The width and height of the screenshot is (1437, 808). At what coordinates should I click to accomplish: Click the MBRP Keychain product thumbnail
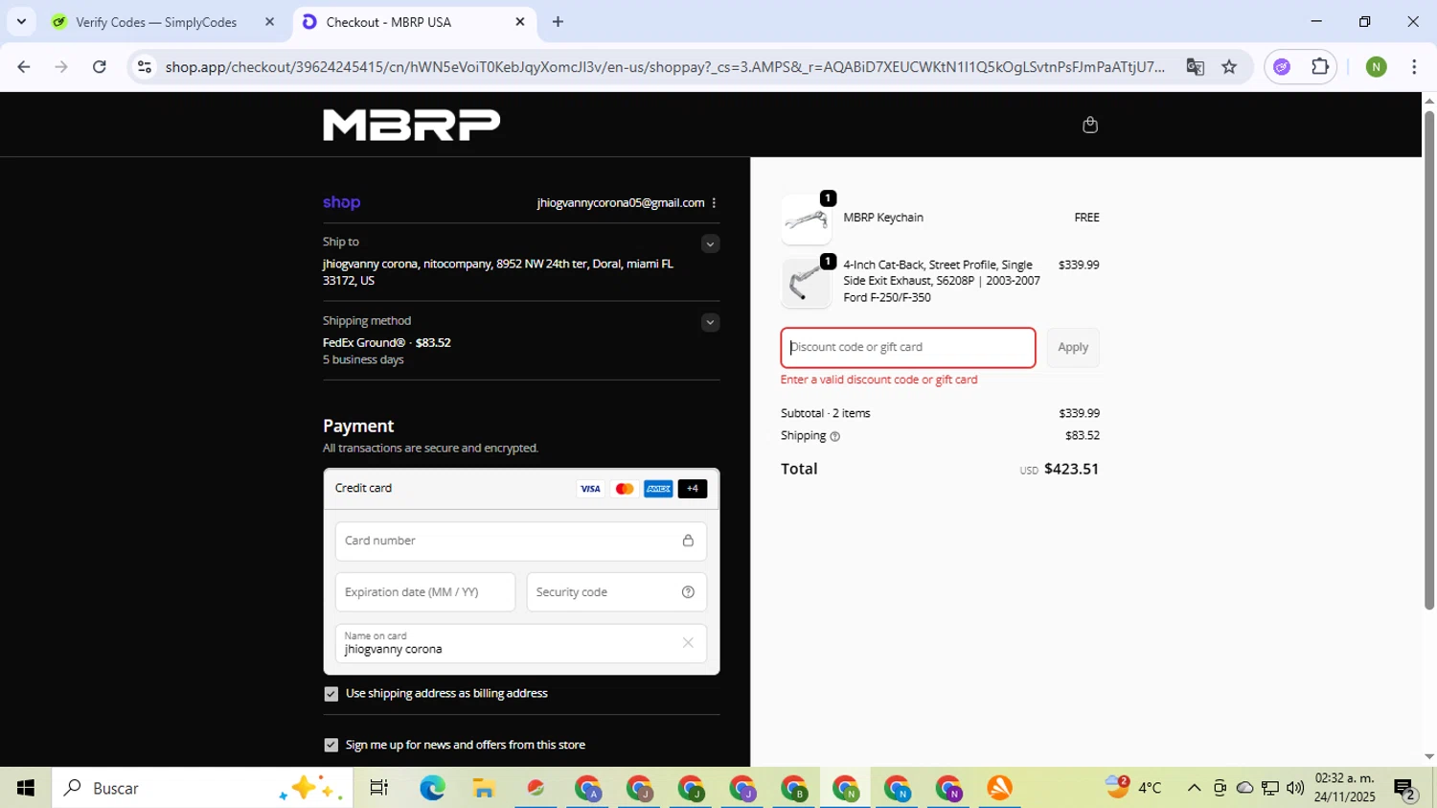[x=806, y=219]
